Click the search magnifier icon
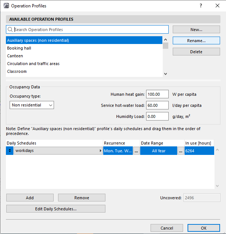 pos(10,30)
